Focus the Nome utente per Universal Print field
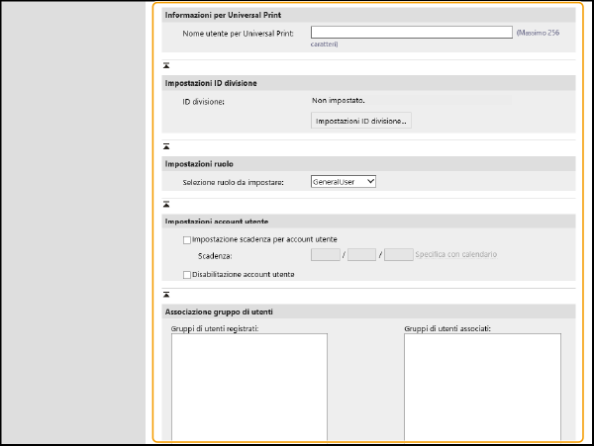The height and width of the screenshot is (446, 594). coord(410,33)
